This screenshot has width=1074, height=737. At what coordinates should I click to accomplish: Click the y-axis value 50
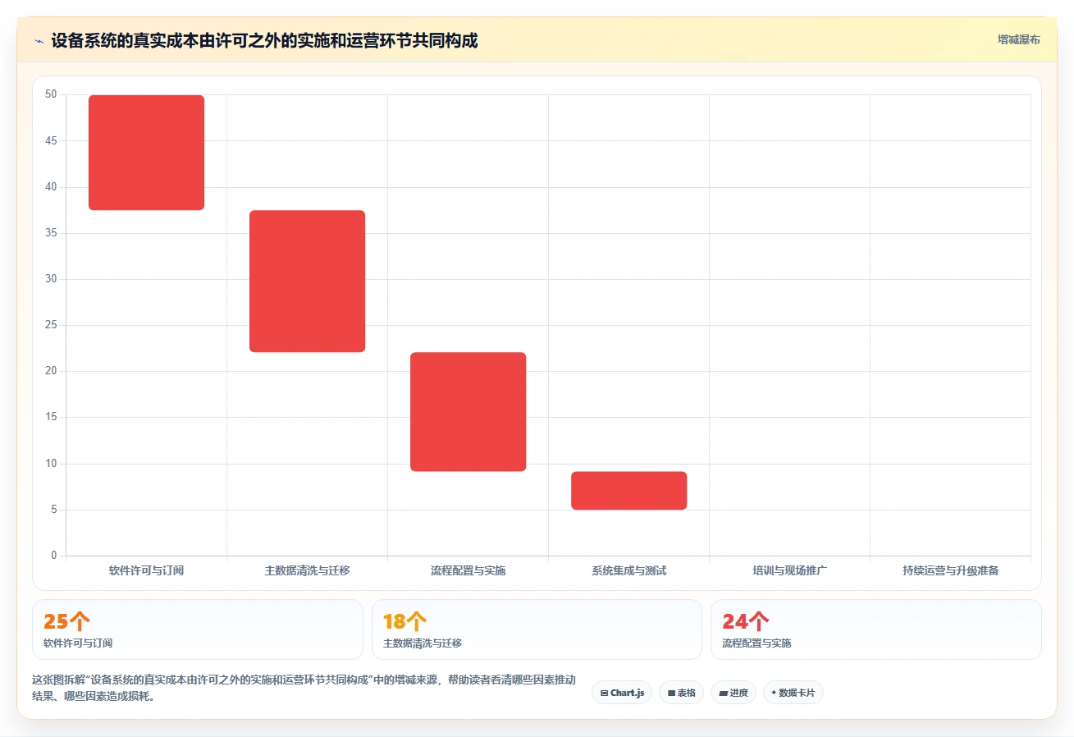click(51, 94)
